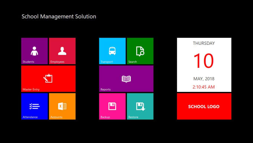
Task: Click the Backup floppy disk icon
Action: pos(112,106)
